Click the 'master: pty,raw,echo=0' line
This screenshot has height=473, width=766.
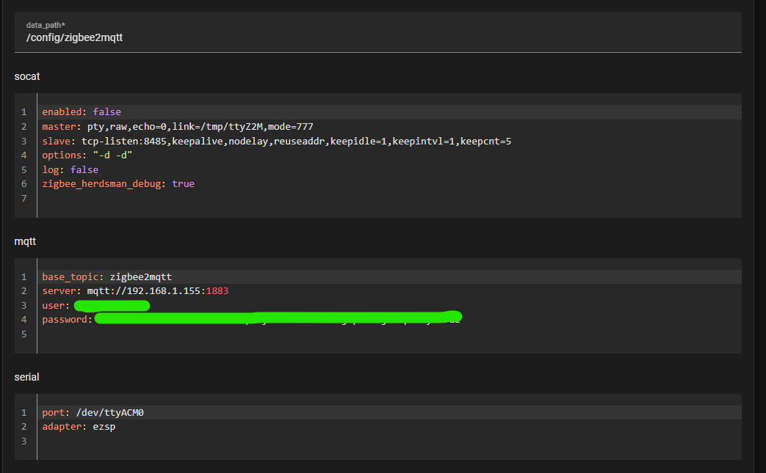point(177,127)
